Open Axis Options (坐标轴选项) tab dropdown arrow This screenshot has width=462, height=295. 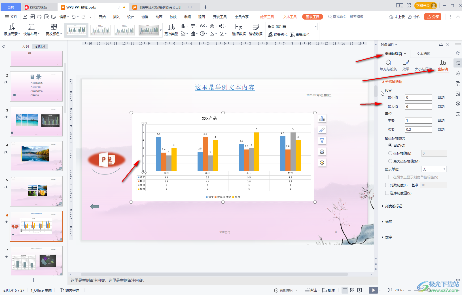point(405,54)
